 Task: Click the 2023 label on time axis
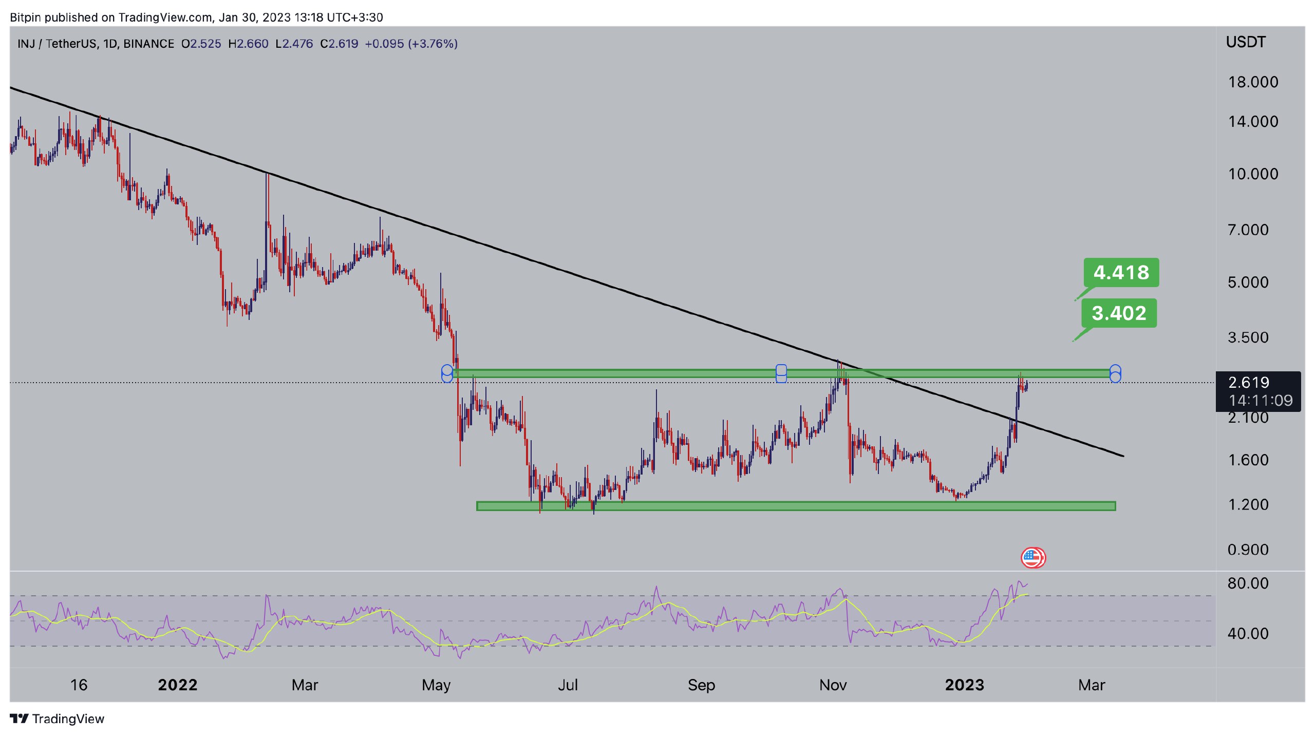click(x=964, y=685)
